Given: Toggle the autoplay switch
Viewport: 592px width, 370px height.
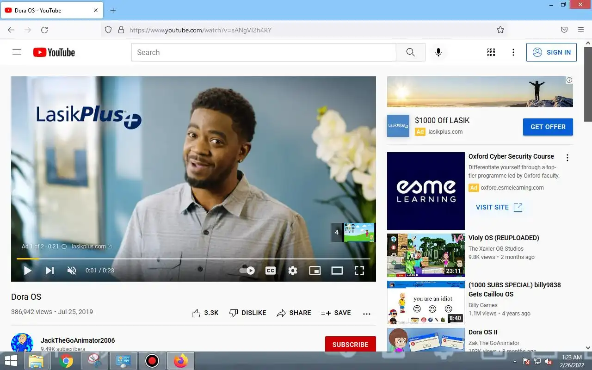Looking at the screenshot, I should click(x=247, y=271).
